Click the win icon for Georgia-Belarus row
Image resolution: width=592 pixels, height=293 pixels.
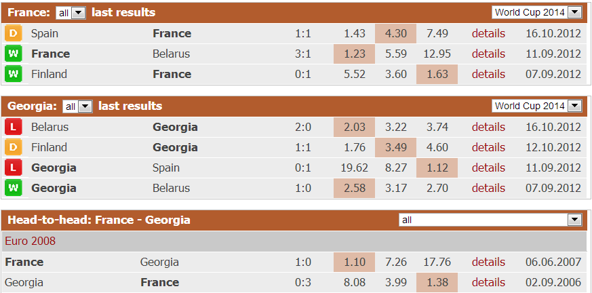tap(13, 188)
